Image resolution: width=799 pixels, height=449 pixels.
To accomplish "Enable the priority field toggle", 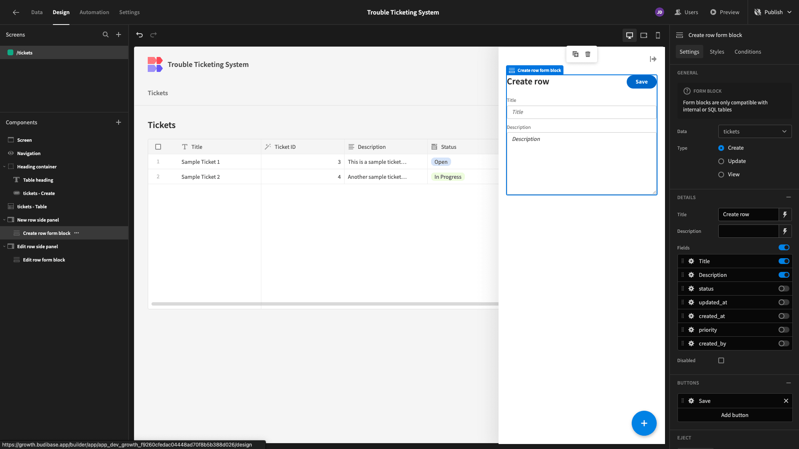I will pyautogui.click(x=784, y=330).
